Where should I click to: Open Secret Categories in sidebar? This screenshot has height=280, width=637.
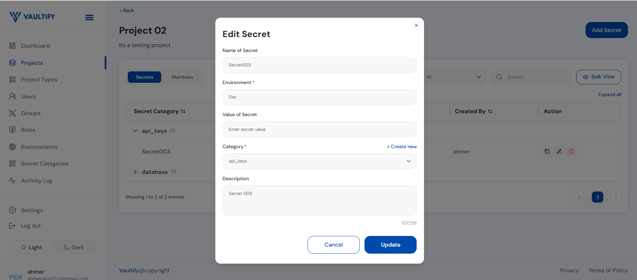point(45,164)
